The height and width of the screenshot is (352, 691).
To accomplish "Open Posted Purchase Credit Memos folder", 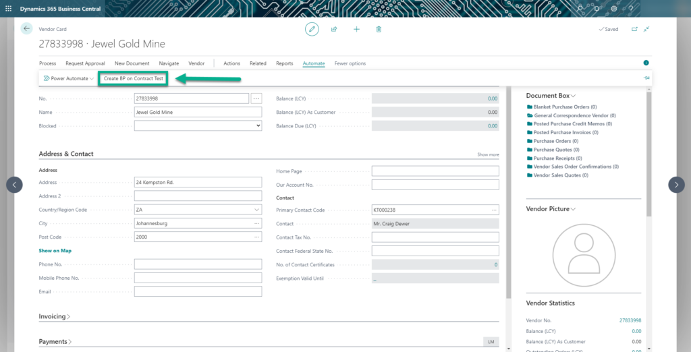I will [x=570, y=124].
